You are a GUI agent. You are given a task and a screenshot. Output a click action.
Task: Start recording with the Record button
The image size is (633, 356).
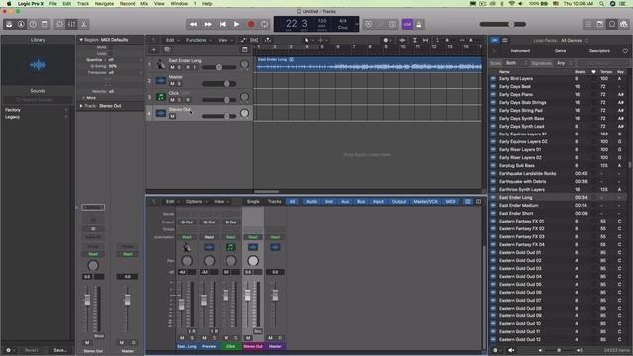pyautogui.click(x=251, y=24)
